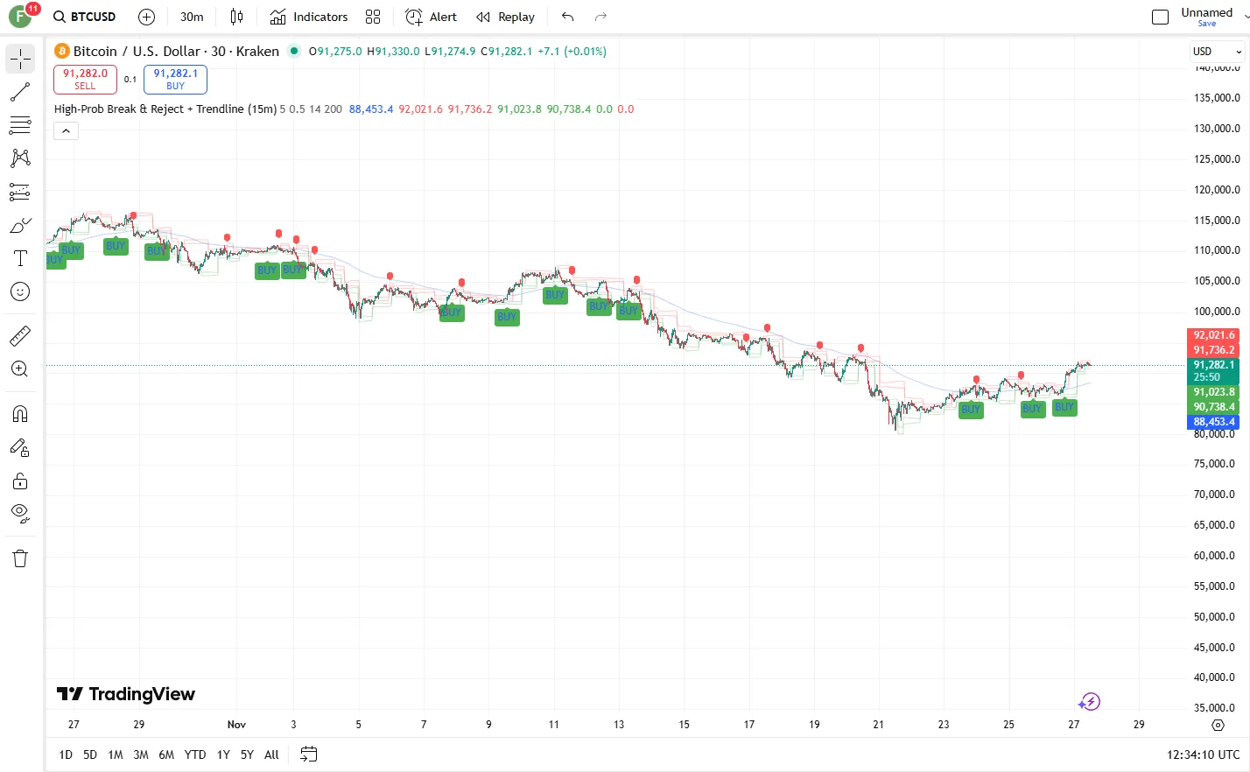Toggle hide all drawings eye icon
Image resolution: width=1250 pixels, height=772 pixels.
(x=20, y=512)
